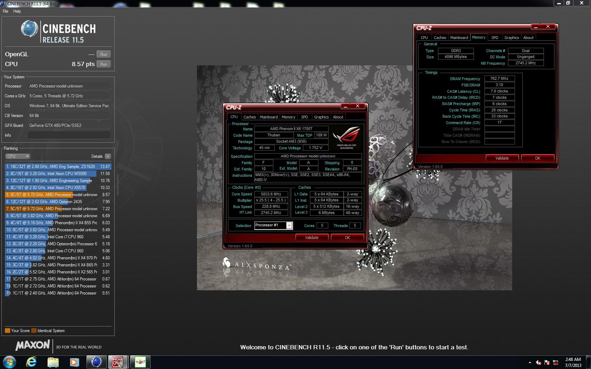Screen dimensions: 591x369
Task: Open Caches tab in front CPU-Z window
Action: pyautogui.click(x=249, y=117)
